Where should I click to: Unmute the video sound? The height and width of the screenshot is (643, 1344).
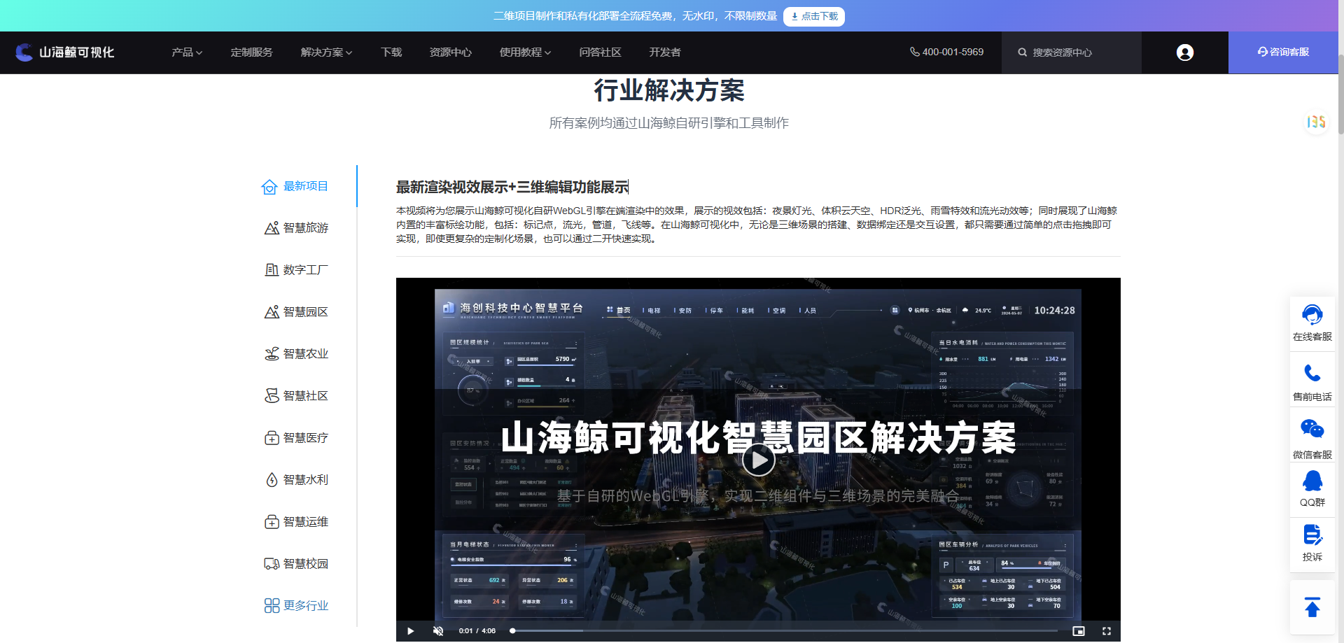(438, 631)
